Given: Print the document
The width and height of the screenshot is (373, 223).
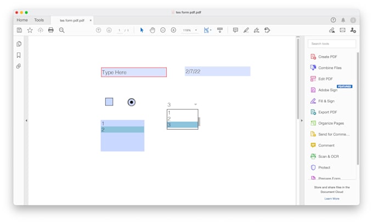Looking at the screenshot, I should pyautogui.click(x=50, y=30).
